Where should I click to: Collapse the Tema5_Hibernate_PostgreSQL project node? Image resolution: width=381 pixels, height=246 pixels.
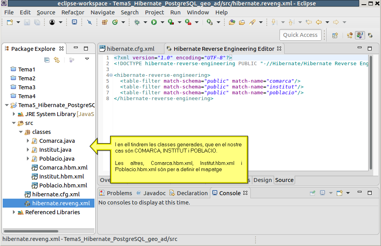coord(7,105)
